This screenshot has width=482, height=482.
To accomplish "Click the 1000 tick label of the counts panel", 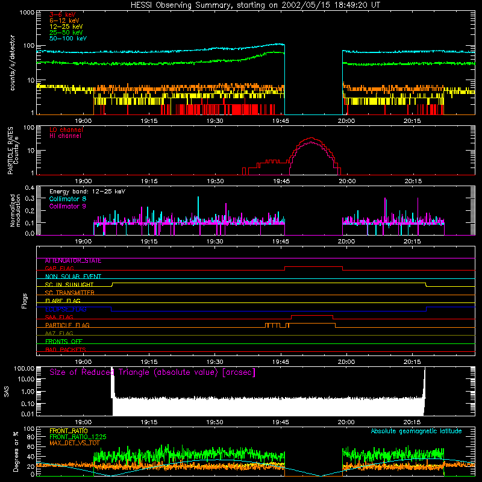I will coord(27,13).
